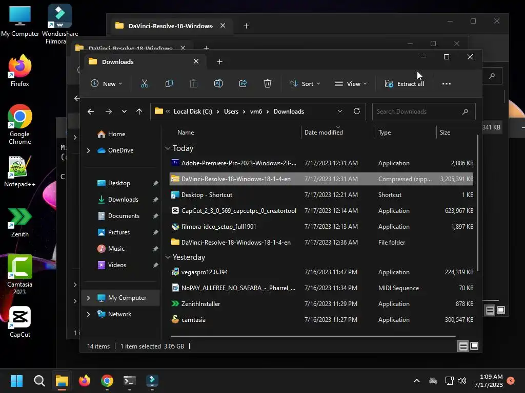The height and width of the screenshot is (393, 525).
Task: Click Firefox on the taskbar
Action: (x=85, y=381)
